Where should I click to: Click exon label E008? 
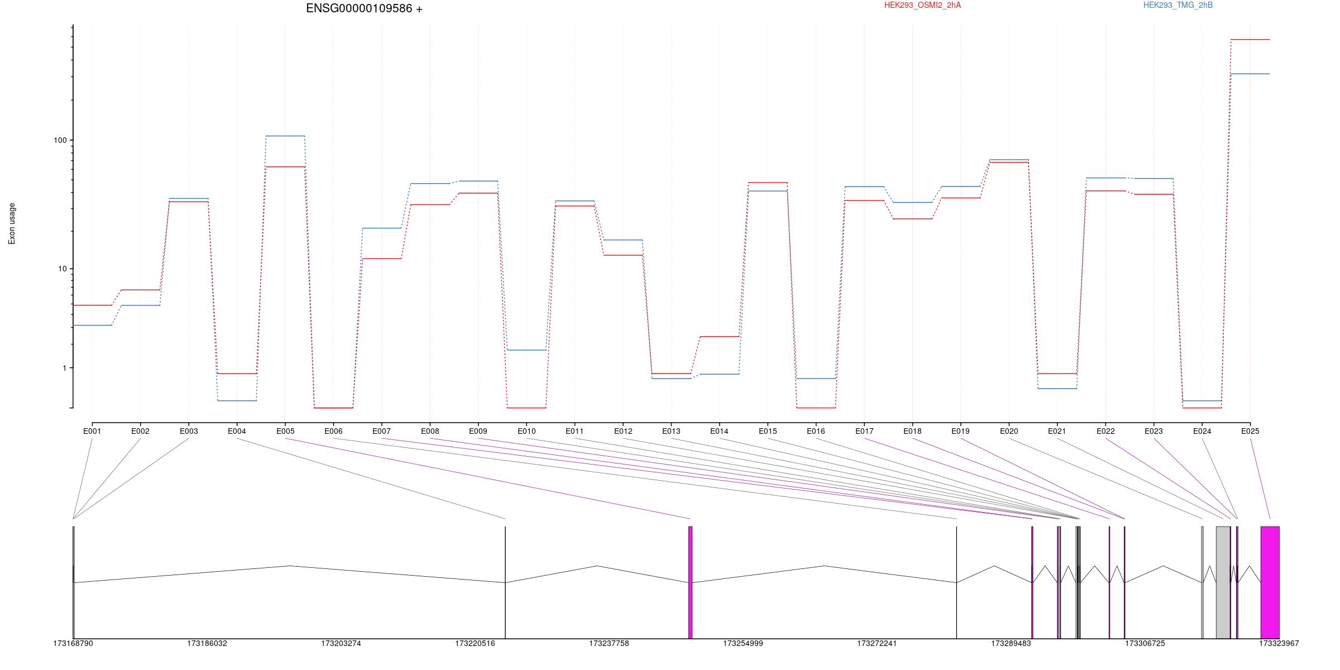coord(430,431)
